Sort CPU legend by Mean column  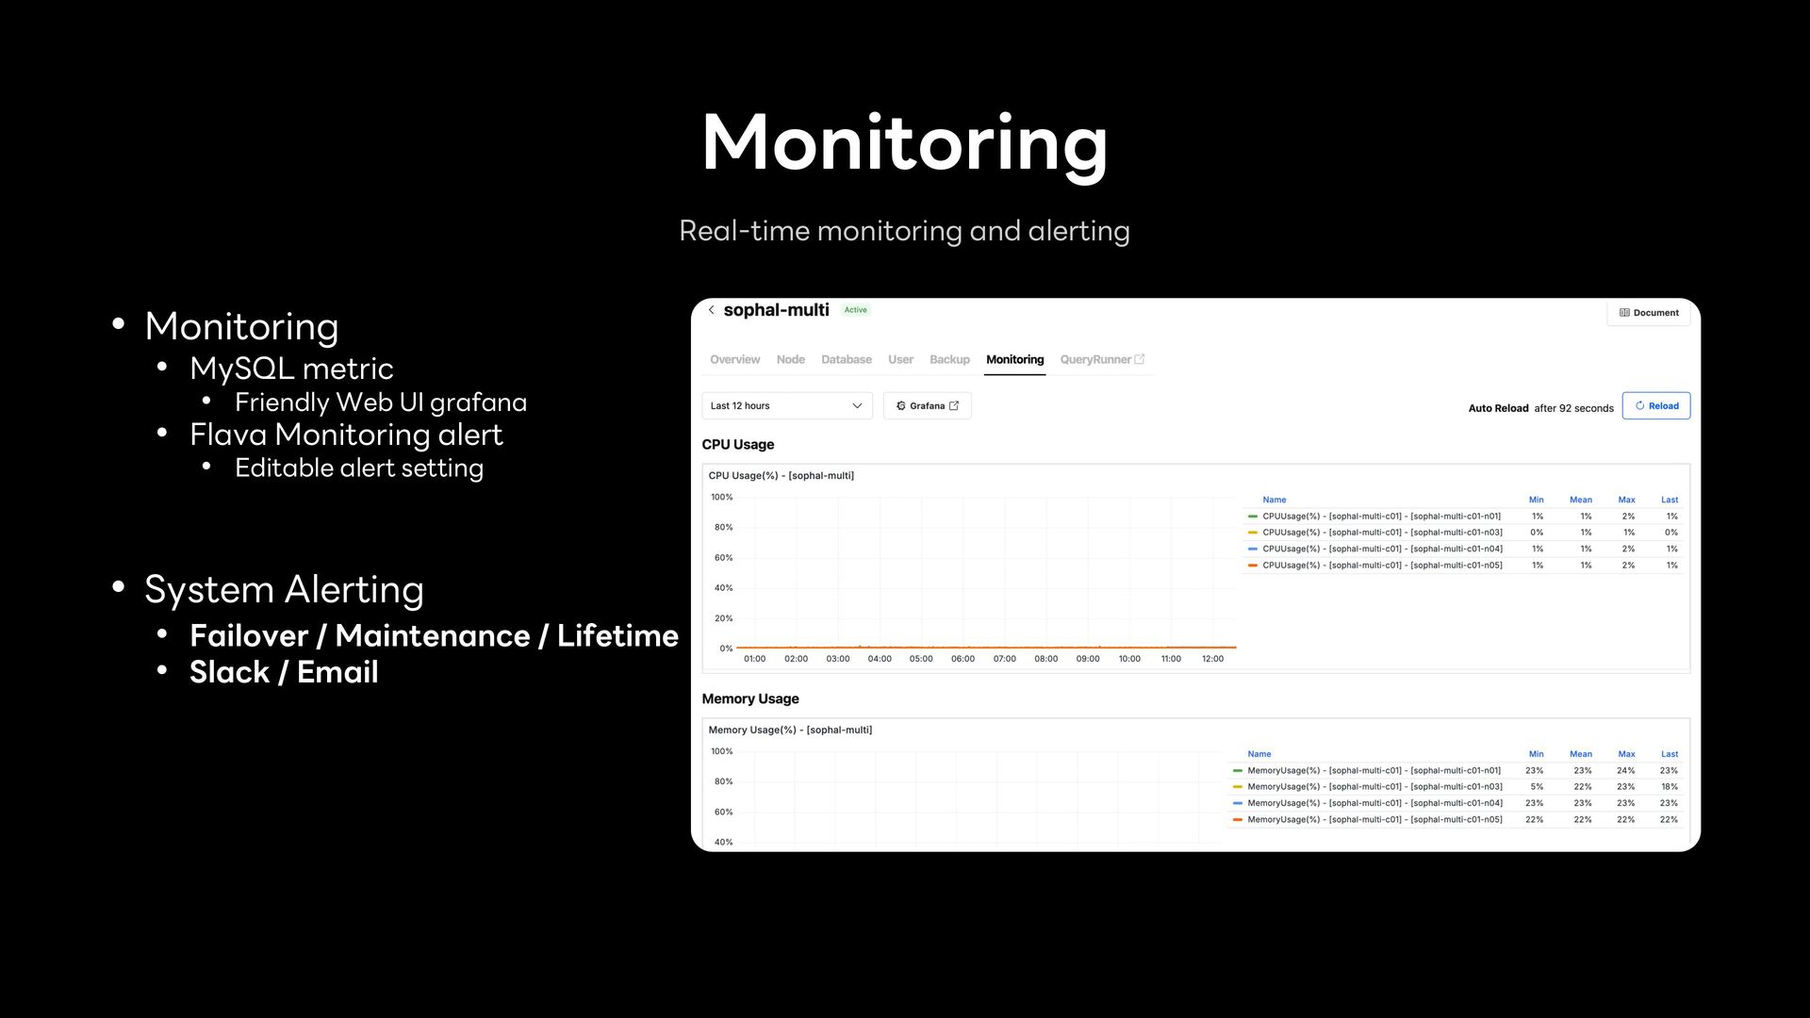[x=1580, y=501]
